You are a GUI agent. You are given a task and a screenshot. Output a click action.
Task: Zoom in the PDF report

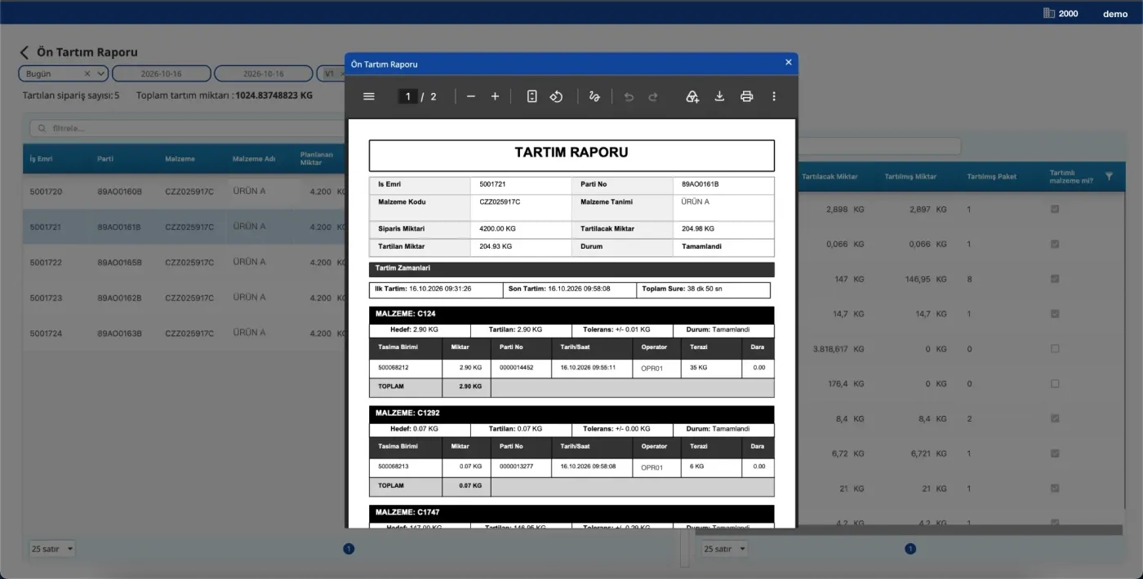click(x=495, y=96)
